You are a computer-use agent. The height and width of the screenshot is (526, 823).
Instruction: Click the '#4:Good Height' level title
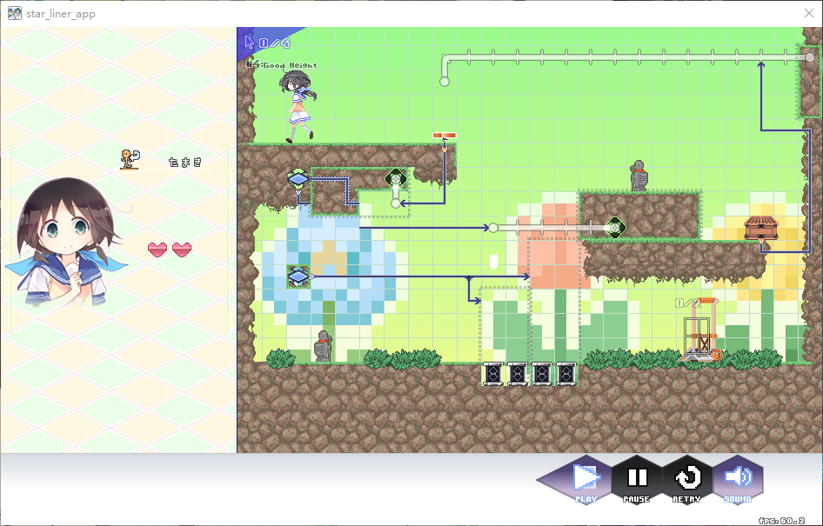[x=282, y=65]
